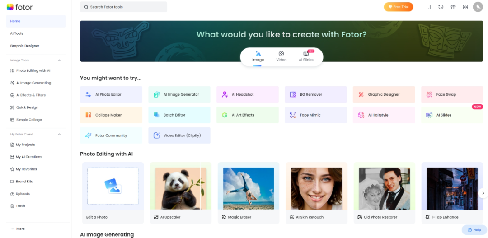Viewport: 488px width, 238px height.
Task: Click the AI Photo Editor tile icon
Action: click(88, 94)
